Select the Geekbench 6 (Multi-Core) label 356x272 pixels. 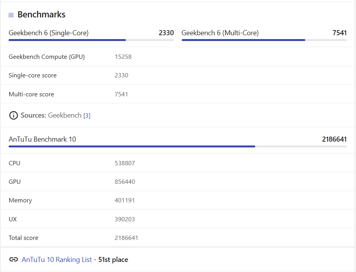(220, 33)
